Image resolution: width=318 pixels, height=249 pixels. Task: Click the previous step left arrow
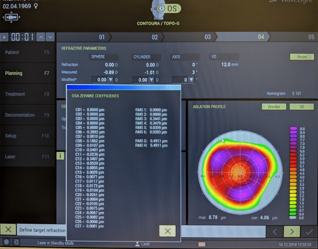[274, 232]
